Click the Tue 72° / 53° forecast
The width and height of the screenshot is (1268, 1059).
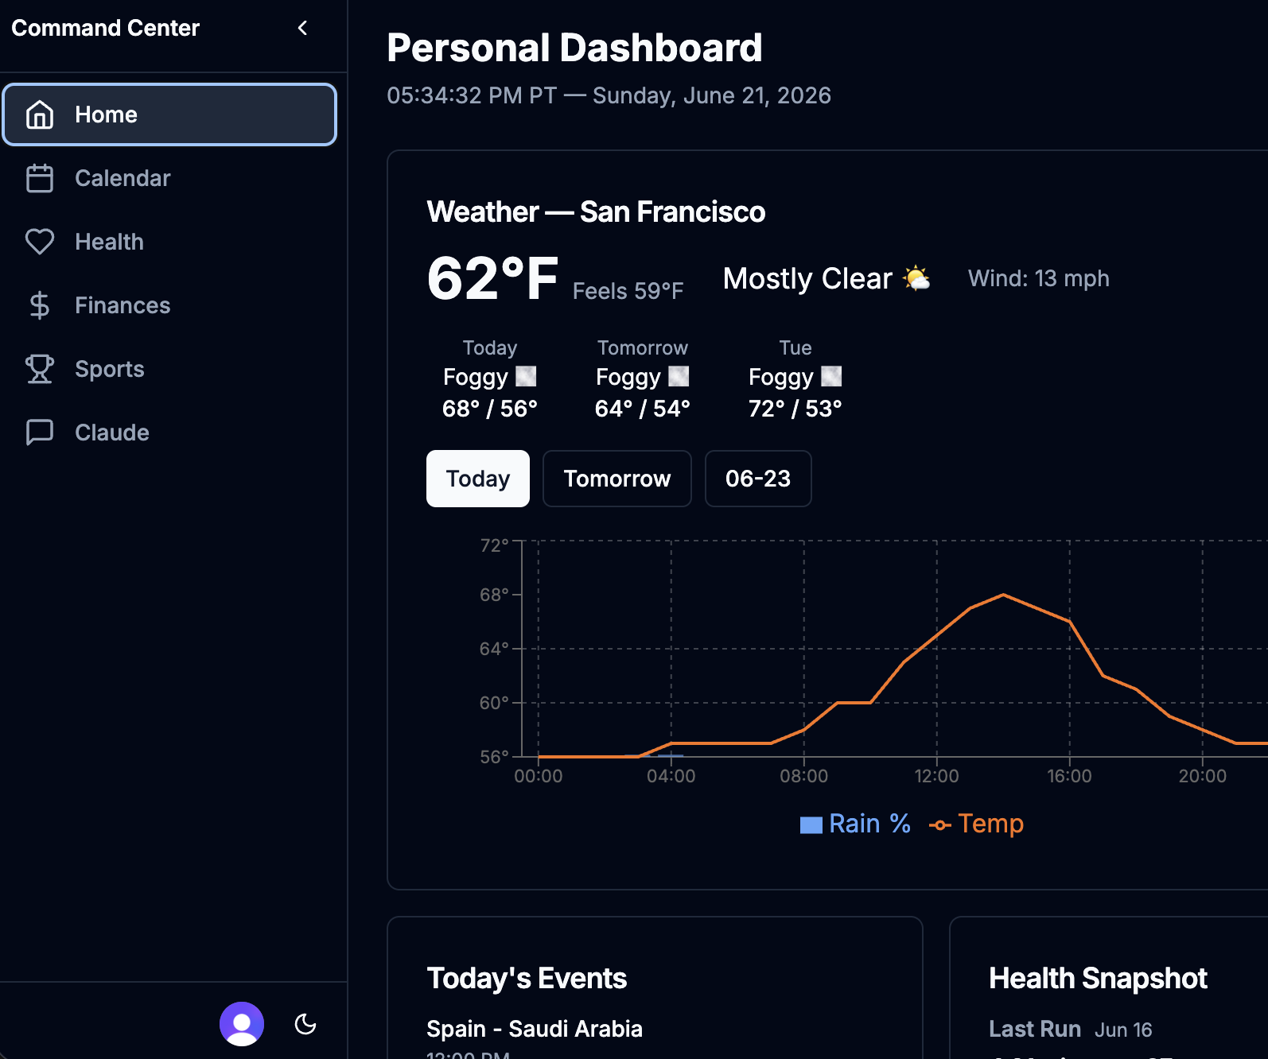pyautogui.click(x=795, y=409)
